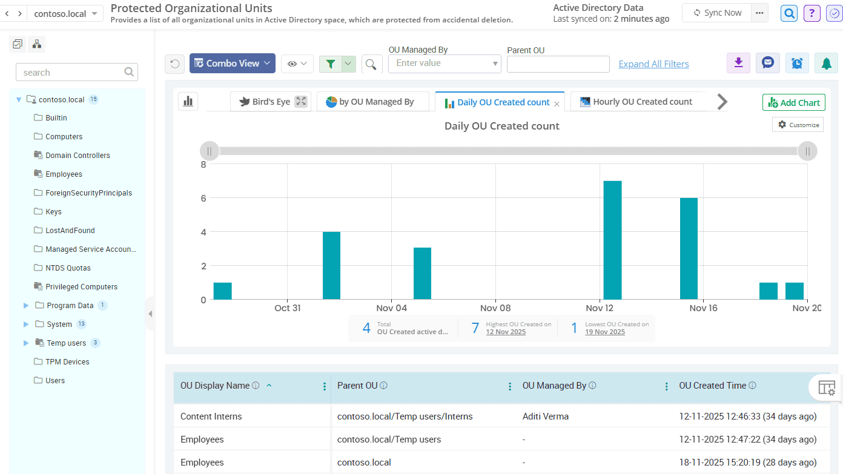The image size is (843, 474).
Task: Select the by OU Managed By tab
Action: 372,102
